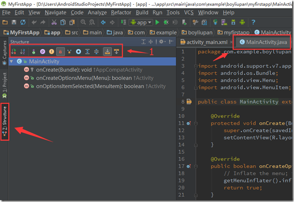
Task: Click the 1: Project side tool button
Action: click(x=4, y=85)
